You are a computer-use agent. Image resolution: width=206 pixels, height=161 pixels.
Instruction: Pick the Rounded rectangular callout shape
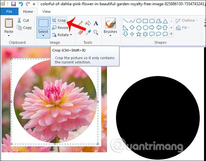pyautogui.click(x=152, y=34)
